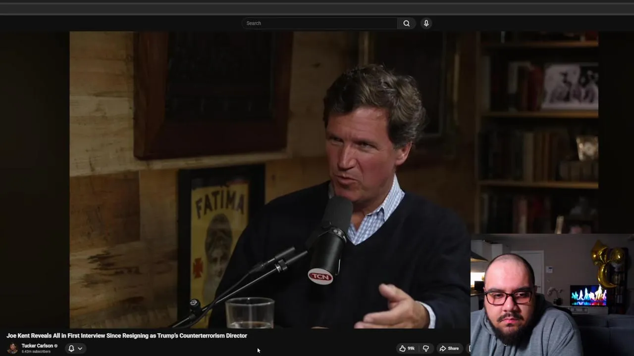Image resolution: width=634 pixels, height=356 pixels.
Task: Click the verified badge next to Tucker Carlson
Action: tap(56, 346)
